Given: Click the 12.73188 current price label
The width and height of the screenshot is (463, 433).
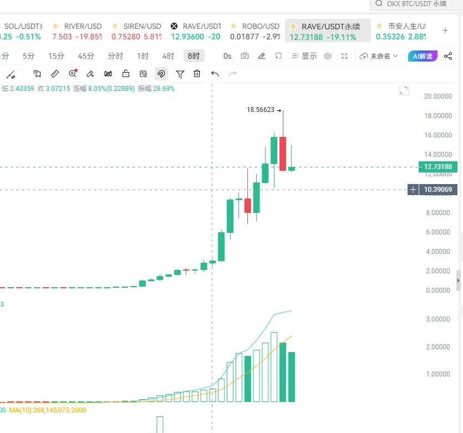Looking at the screenshot, I should pyautogui.click(x=438, y=167).
